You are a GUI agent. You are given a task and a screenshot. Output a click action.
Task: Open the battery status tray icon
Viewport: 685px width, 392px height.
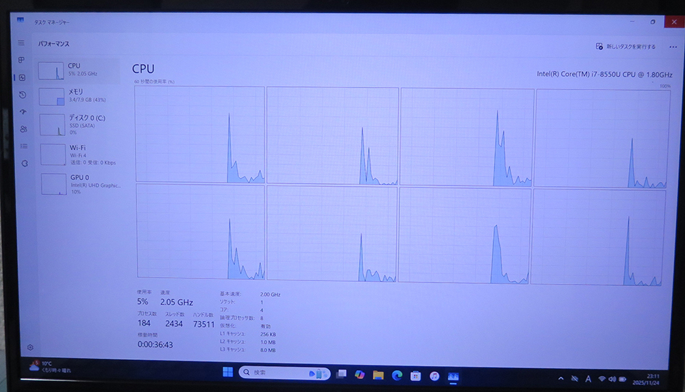(x=623, y=379)
